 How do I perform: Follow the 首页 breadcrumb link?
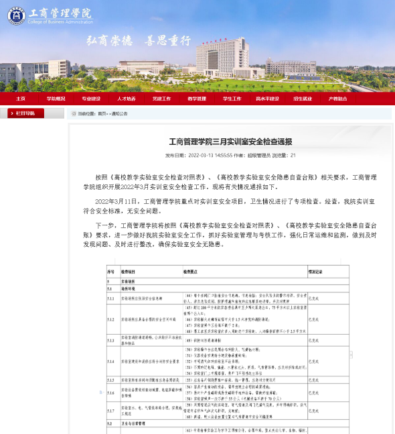(x=102, y=113)
